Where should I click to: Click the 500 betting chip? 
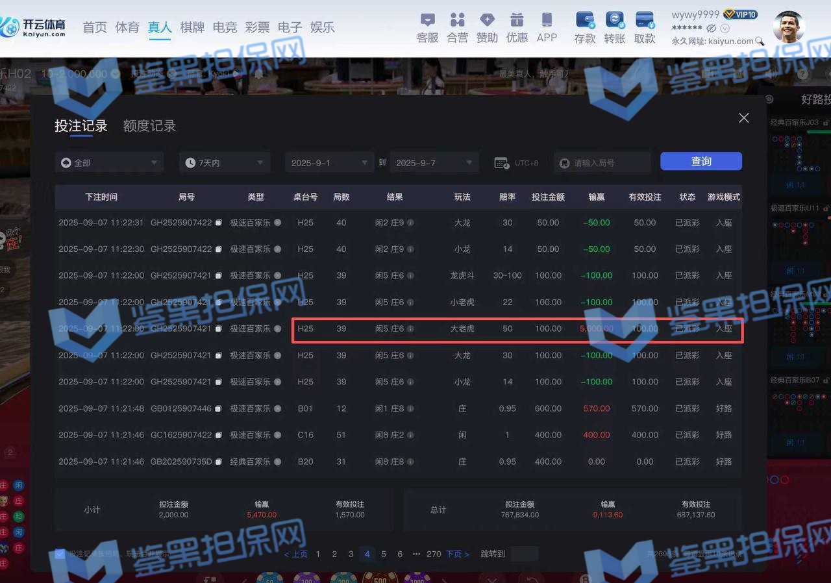(x=380, y=578)
